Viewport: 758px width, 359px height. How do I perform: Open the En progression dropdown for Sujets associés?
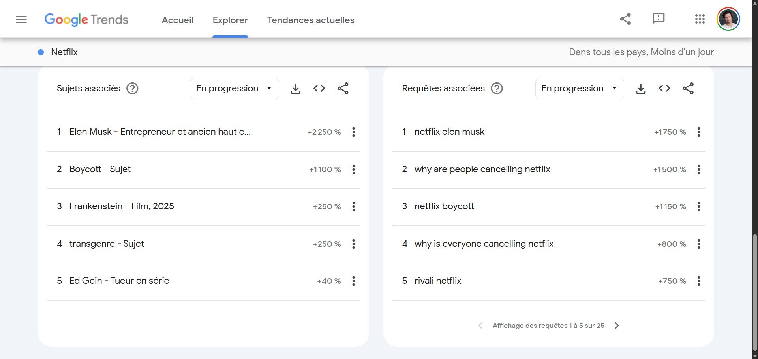click(x=234, y=88)
